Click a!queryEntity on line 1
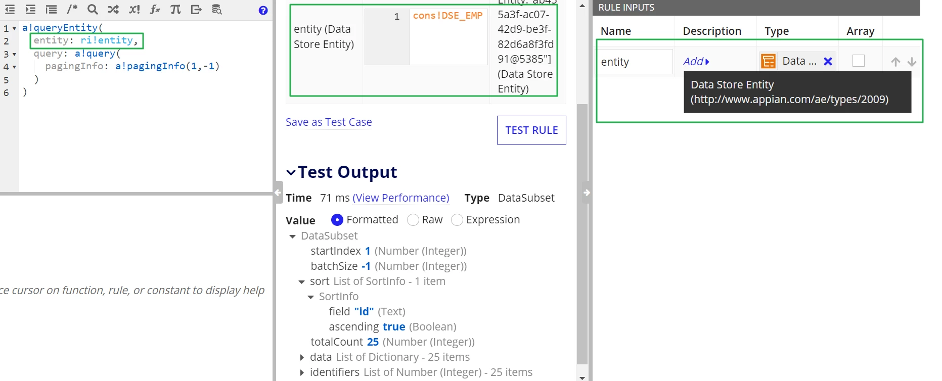The width and height of the screenshot is (942, 381). point(60,28)
